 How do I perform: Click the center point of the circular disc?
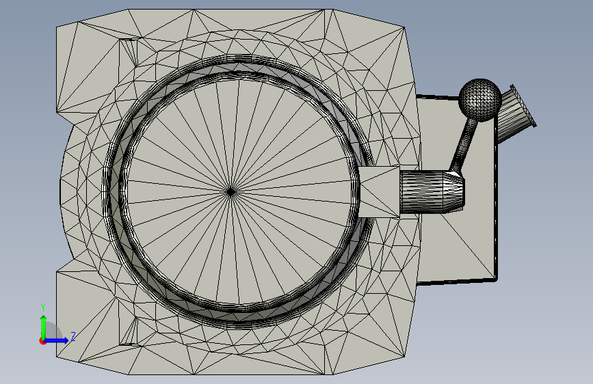[230, 192]
